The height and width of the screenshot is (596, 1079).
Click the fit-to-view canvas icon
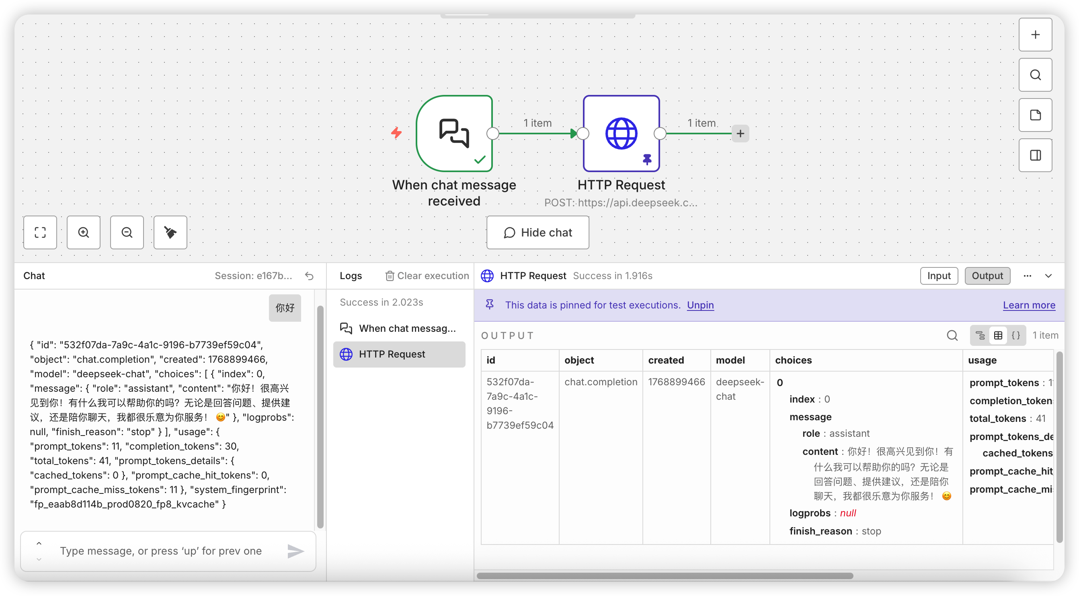pyautogui.click(x=40, y=232)
